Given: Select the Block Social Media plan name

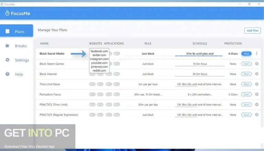Looking at the screenshot, I should click(52, 54).
